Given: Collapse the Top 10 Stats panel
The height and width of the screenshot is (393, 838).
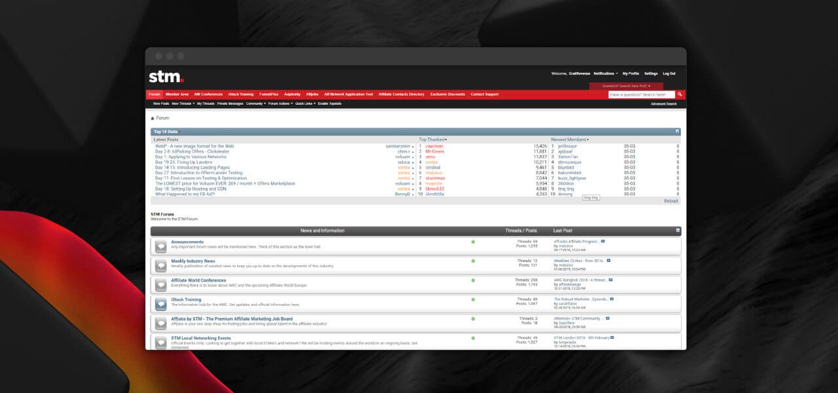Looking at the screenshot, I should [678, 132].
